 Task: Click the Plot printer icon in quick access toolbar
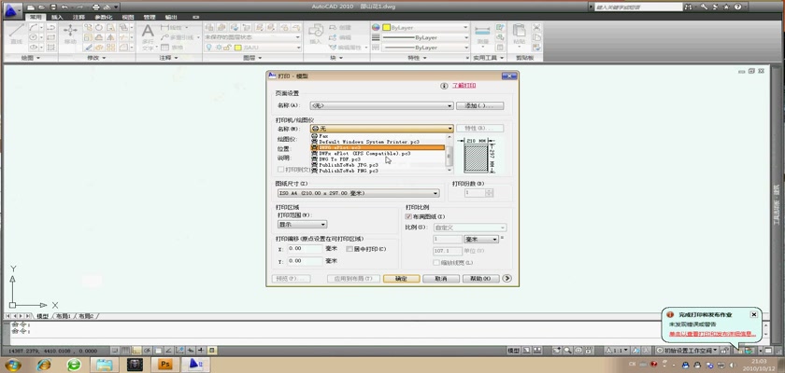(96, 7)
